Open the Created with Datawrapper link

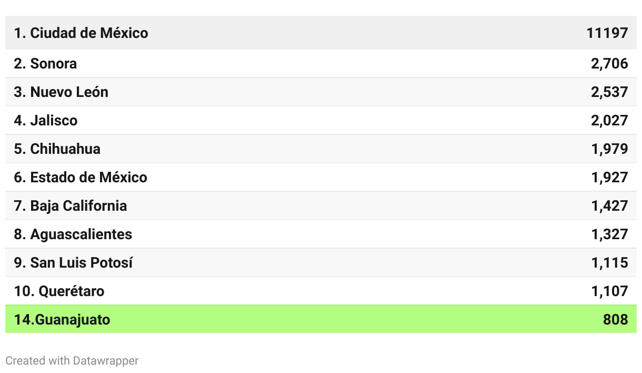pos(72,361)
